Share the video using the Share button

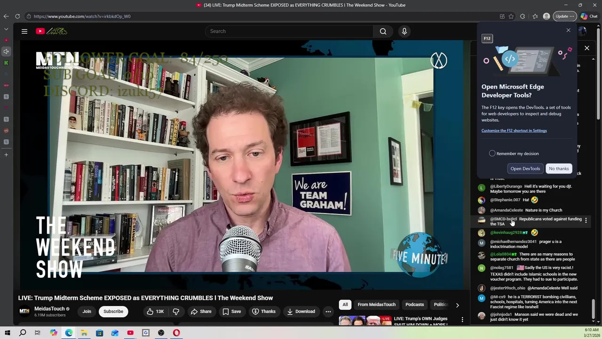pos(201,311)
